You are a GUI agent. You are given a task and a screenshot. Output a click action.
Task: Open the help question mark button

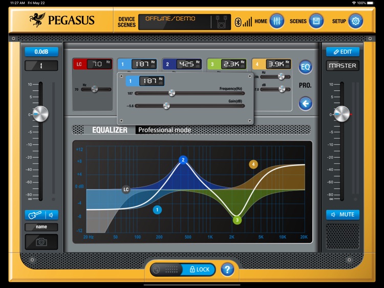pos(227,270)
